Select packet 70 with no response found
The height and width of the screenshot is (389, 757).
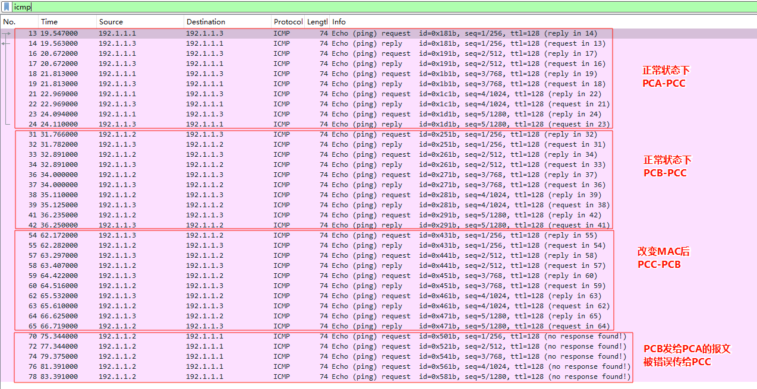pos(297,336)
